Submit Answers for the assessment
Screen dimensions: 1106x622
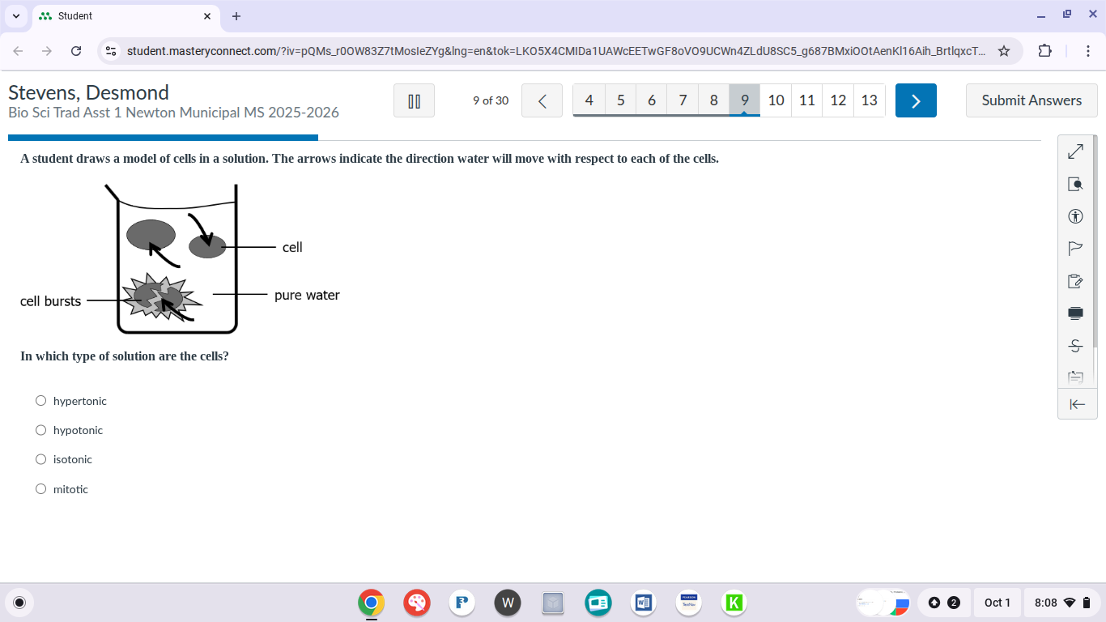click(1032, 100)
